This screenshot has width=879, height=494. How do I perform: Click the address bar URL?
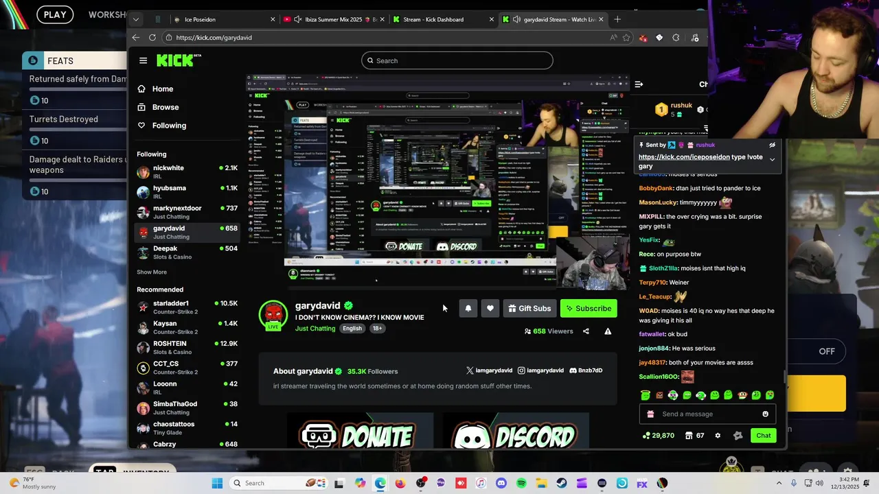(214, 38)
